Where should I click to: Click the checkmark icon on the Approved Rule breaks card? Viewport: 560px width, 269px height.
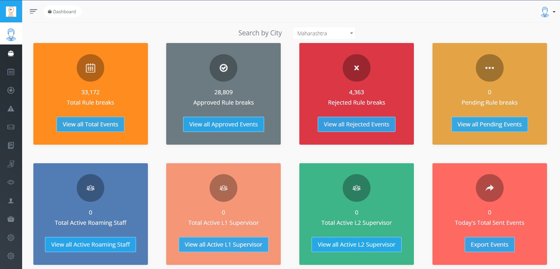click(x=223, y=68)
